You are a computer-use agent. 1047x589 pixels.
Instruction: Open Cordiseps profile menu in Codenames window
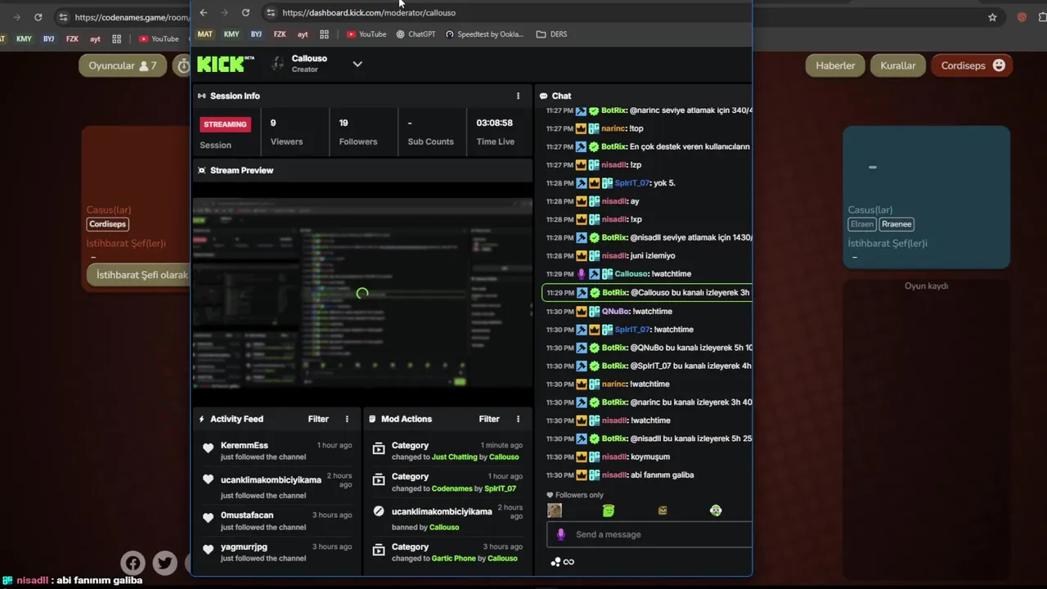pos(972,65)
